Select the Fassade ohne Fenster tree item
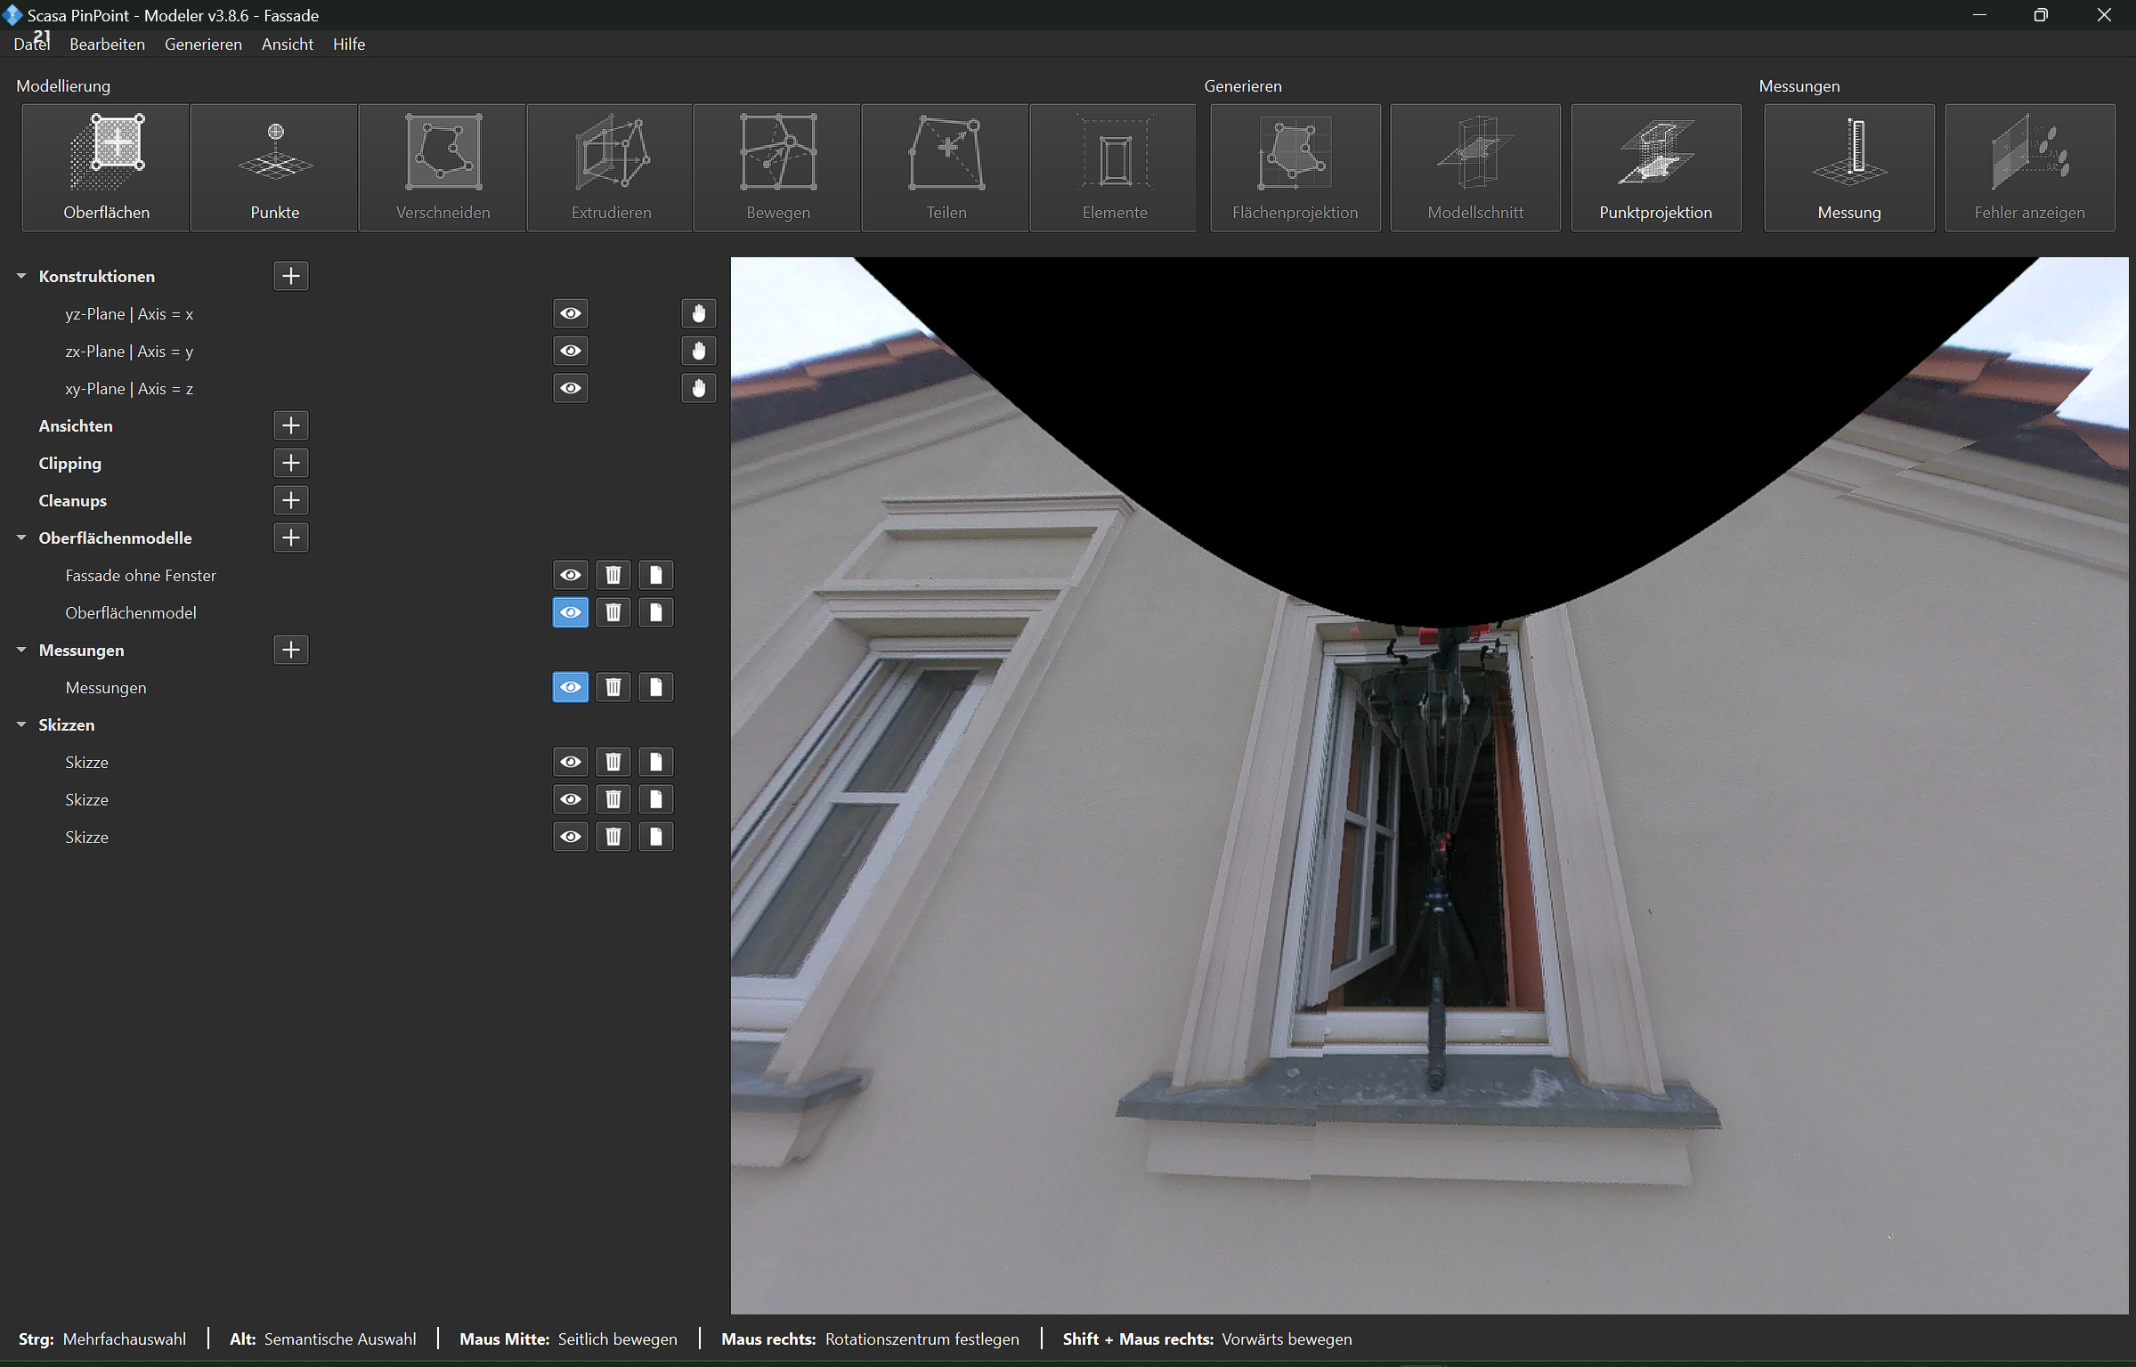The width and height of the screenshot is (2136, 1367). (x=141, y=576)
